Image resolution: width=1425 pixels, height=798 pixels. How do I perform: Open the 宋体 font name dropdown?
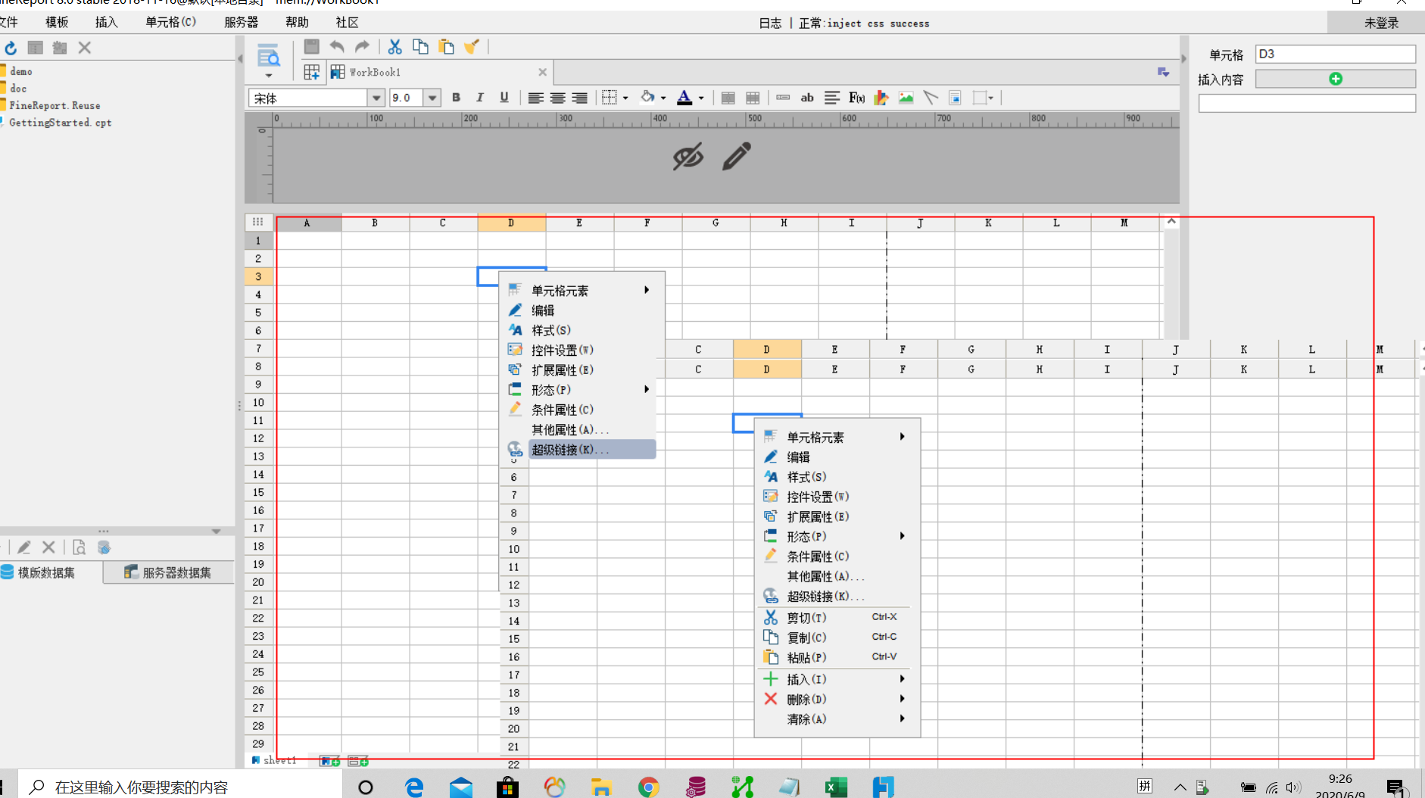(x=376, y=98)
